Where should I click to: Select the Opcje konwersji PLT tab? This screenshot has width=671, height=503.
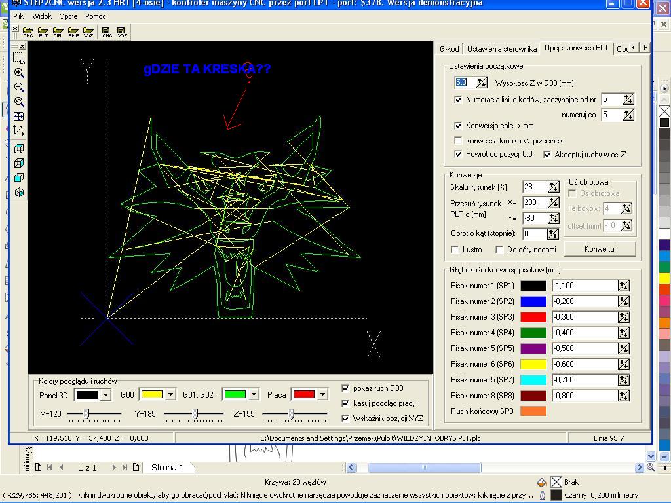[x=576, y=47]
